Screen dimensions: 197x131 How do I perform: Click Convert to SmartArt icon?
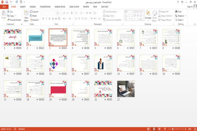pyautogui.click(x=104, y=20)
